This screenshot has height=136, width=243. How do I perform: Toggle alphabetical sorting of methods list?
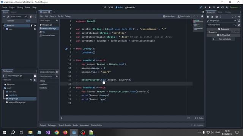pyautogui.click(x=57, y=72)
